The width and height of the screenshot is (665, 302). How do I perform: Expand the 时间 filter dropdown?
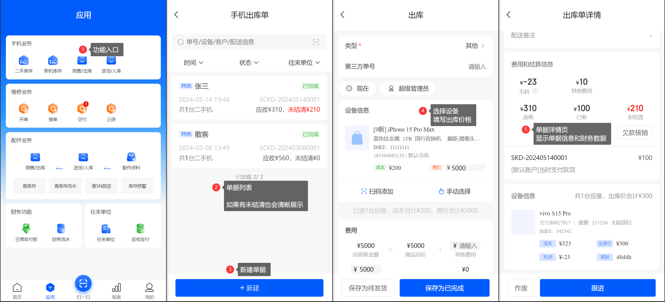194,63
